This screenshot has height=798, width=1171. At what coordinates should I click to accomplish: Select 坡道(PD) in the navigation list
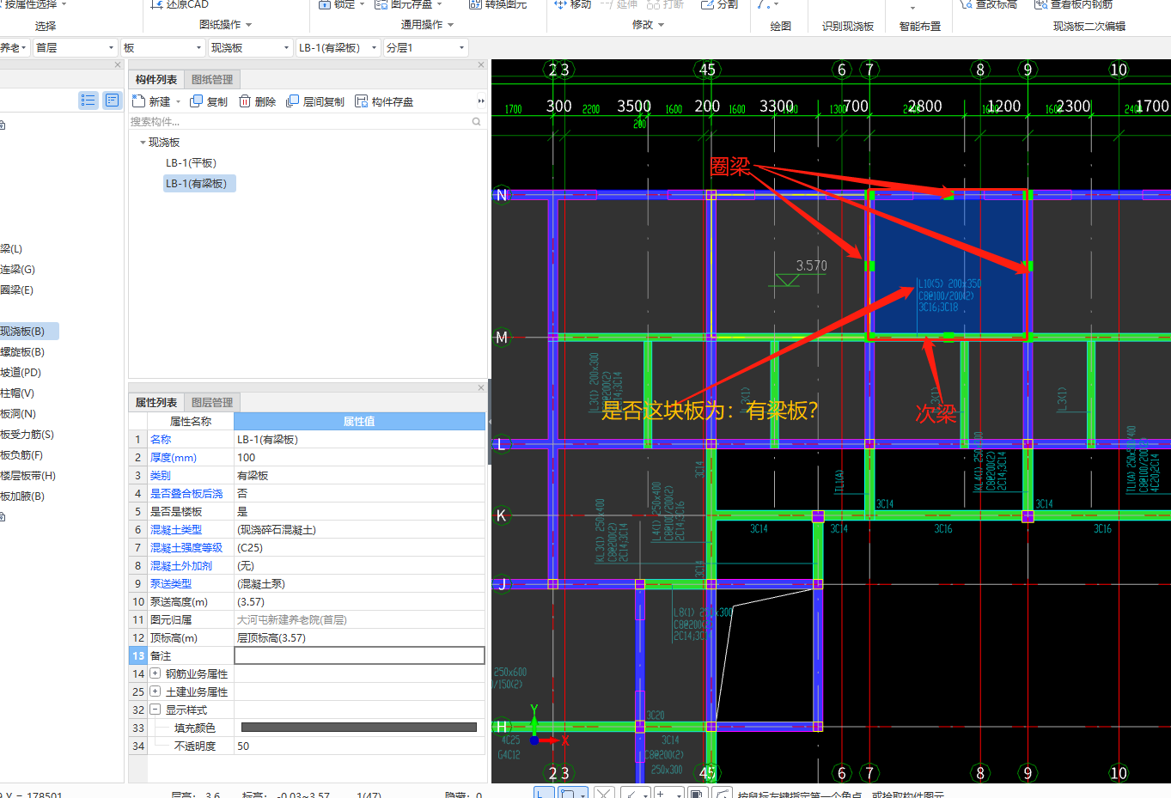(21, 373)
